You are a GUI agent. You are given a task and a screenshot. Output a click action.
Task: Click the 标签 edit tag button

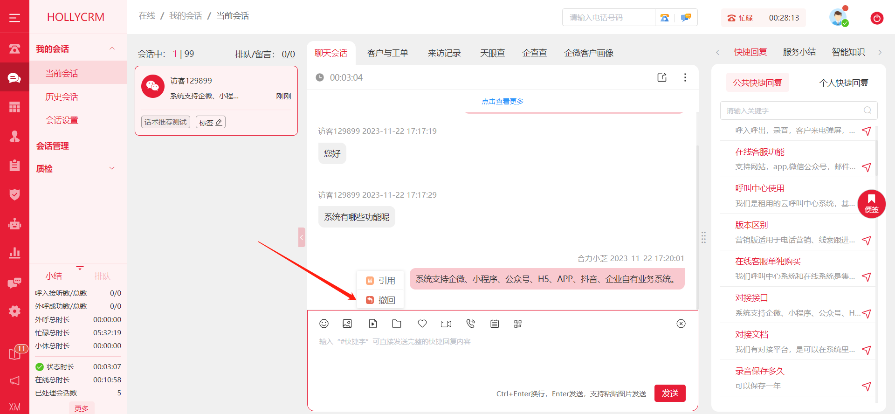pyautogui.click(x=211, y=122)
